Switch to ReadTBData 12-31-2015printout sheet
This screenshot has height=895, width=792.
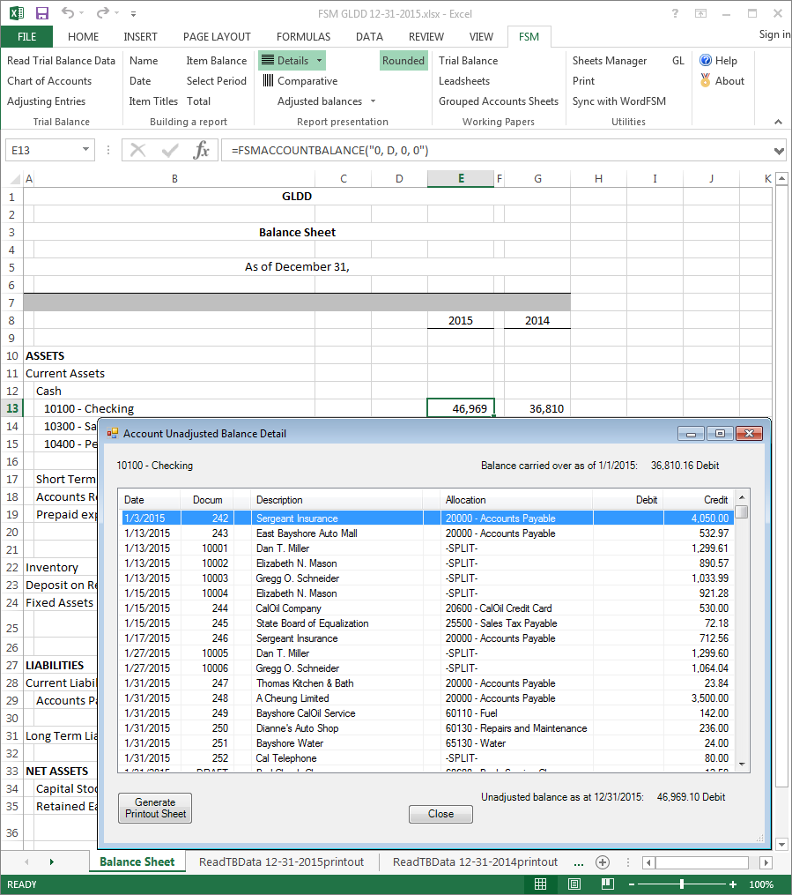tap(281, 861)
